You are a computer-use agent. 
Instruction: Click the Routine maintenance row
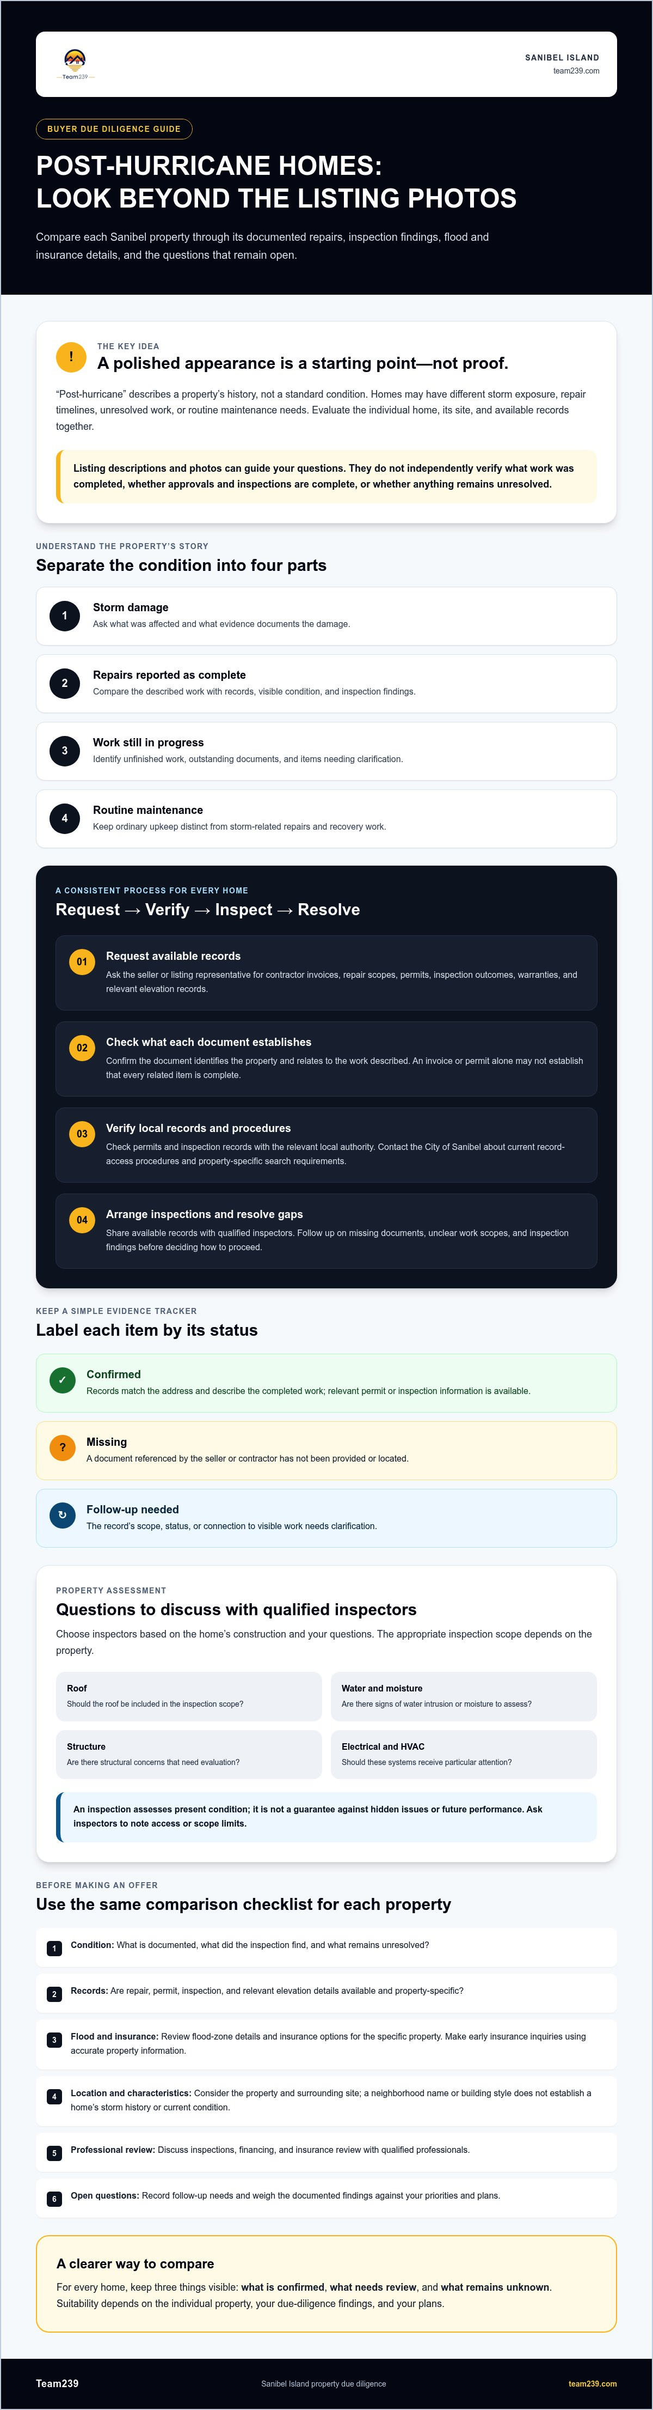326,819
